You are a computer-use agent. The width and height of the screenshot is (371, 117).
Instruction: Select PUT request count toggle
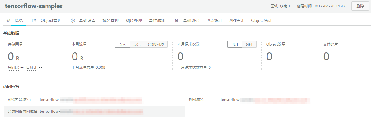click(235, 44)
